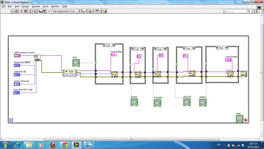Select the DUNG boolean terminal
Screen dimensions: 264x149
(x=134, y=102)
